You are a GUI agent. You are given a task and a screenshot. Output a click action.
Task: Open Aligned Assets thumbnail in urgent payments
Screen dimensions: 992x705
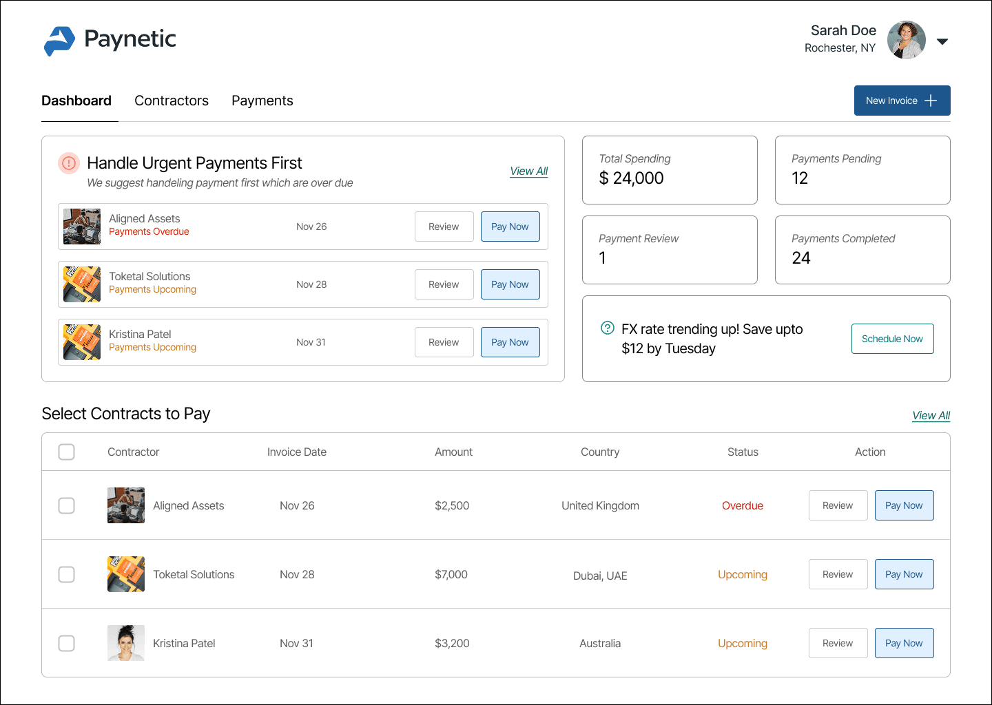pyautogui.click(x=82, y=227)
